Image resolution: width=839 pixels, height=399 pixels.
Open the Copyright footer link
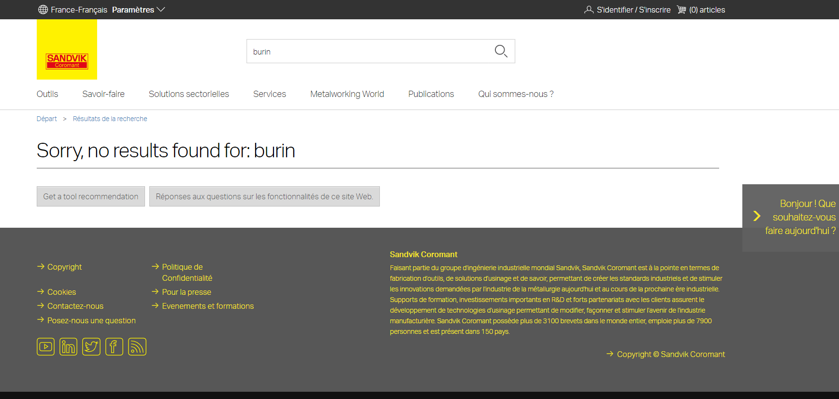[65, 267]
